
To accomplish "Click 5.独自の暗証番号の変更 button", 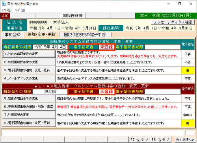I will [29, 98].
